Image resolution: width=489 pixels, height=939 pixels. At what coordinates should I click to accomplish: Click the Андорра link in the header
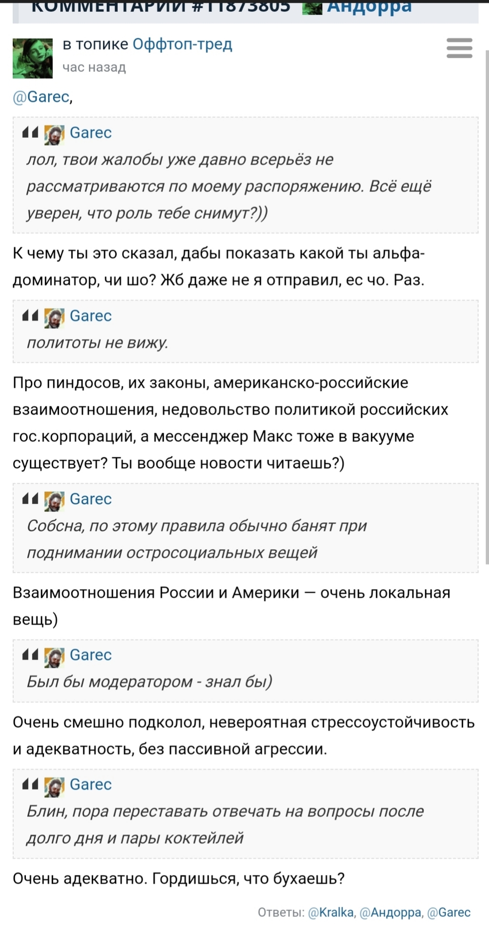tap(369, 7)
